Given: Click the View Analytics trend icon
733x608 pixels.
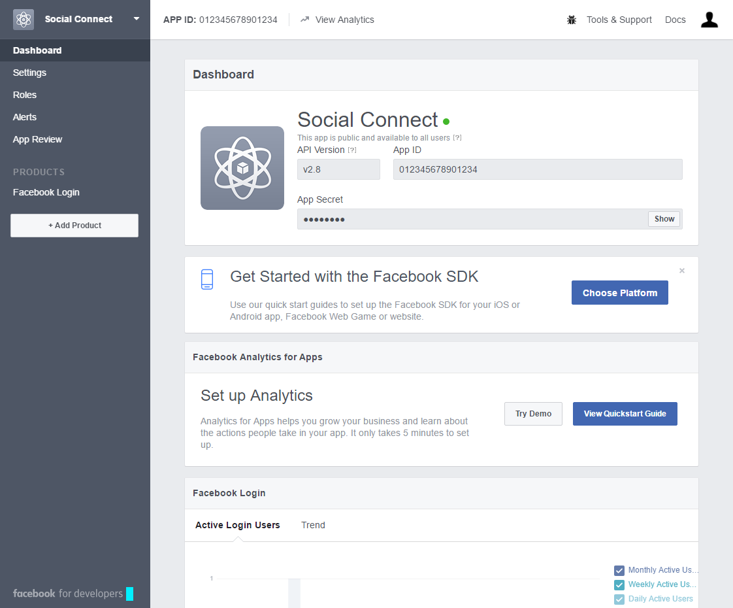Looking at the screenshot, I should (x=305, y=20).
